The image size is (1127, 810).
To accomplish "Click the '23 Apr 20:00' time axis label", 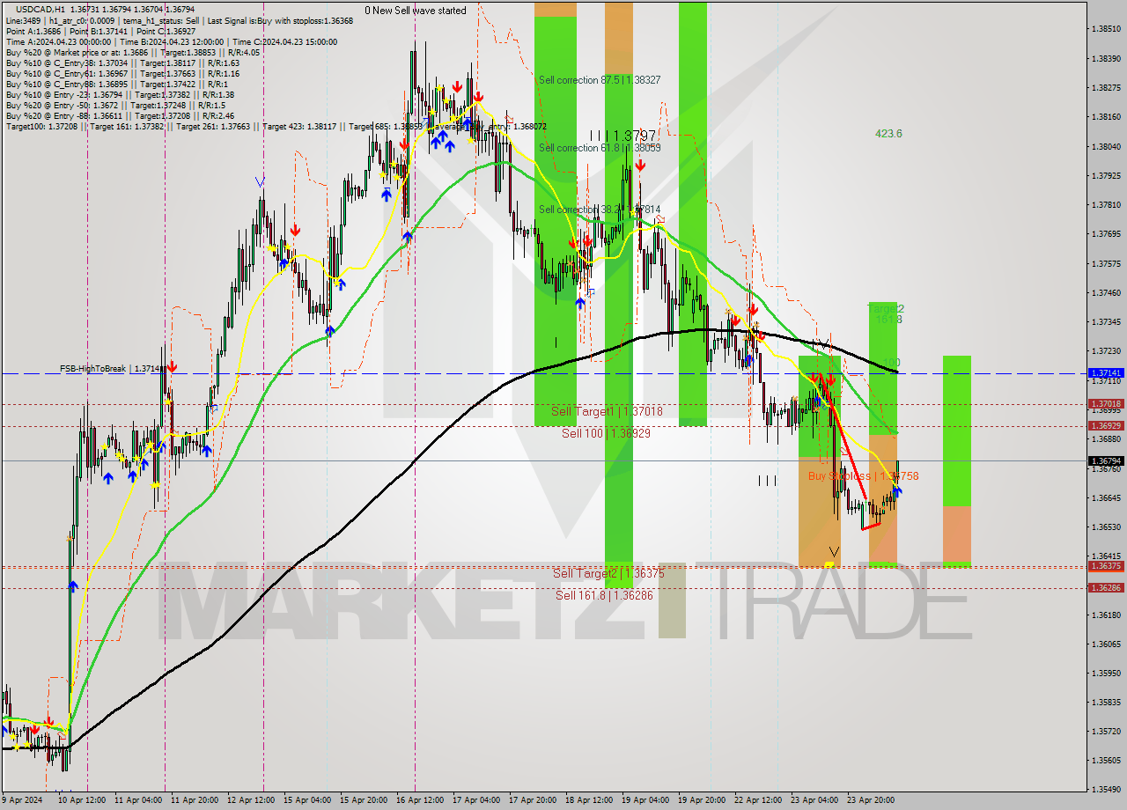I will (x=871, y=800).
